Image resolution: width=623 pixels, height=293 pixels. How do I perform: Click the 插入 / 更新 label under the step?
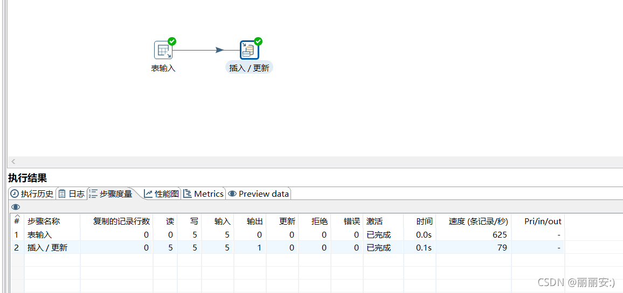pos(249,68)
